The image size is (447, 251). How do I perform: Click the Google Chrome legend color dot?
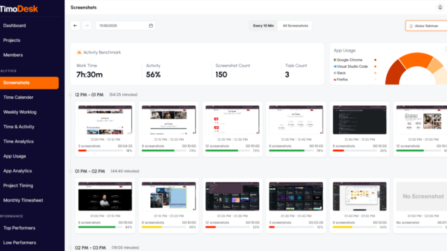tap(375, 60)
